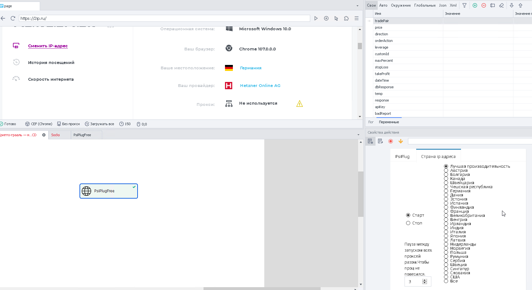The image size is (532, 290).
Task: Click the action properties search field
Action: point(470,141)
